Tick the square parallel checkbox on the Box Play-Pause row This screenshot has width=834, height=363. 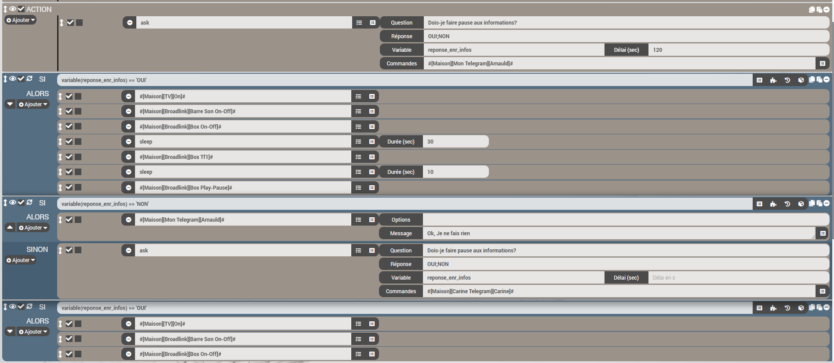point(78,187)
